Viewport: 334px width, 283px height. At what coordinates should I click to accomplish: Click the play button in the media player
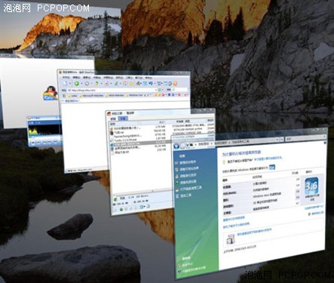click(x=32, y=143)
